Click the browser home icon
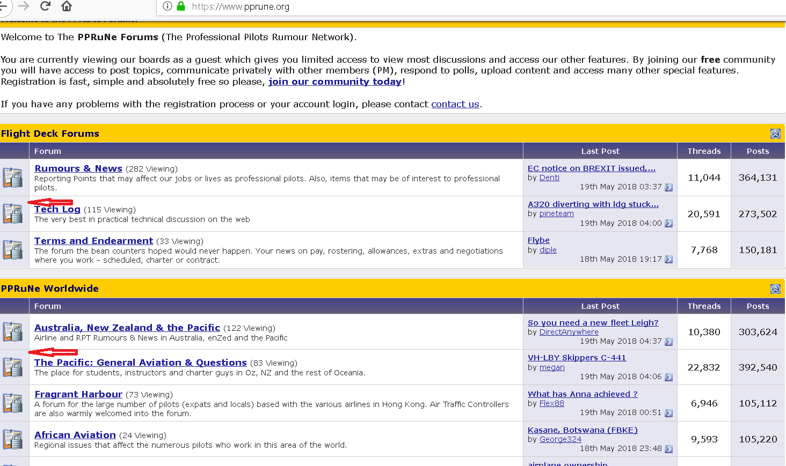 [x=67, y=6]
